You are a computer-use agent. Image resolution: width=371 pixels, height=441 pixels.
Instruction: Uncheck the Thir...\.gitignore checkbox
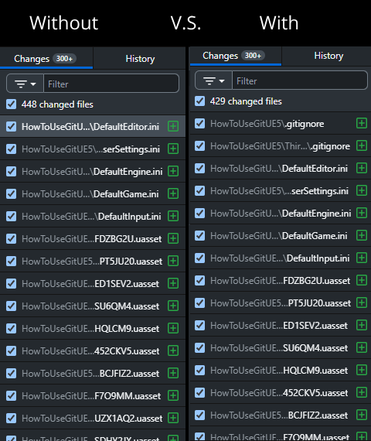click(200, 146)
